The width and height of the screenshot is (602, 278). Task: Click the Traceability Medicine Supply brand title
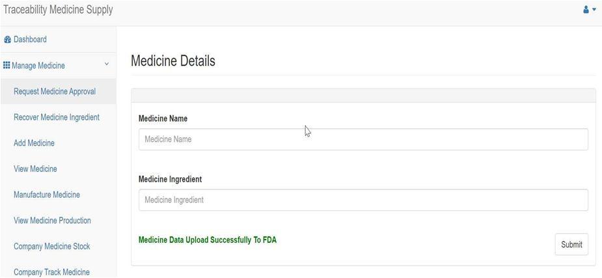tap(58, 10)
